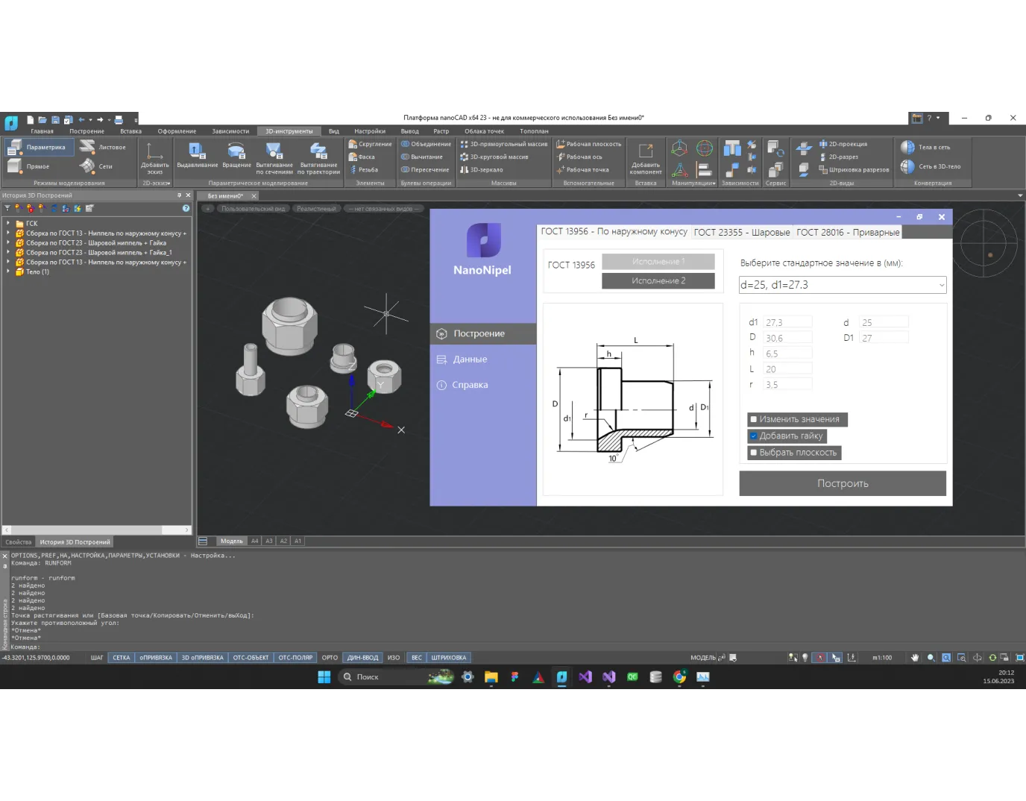Click the Реалистичный visual style label
The width and height of the screenshot is (1026, 801).
(316, 209)
